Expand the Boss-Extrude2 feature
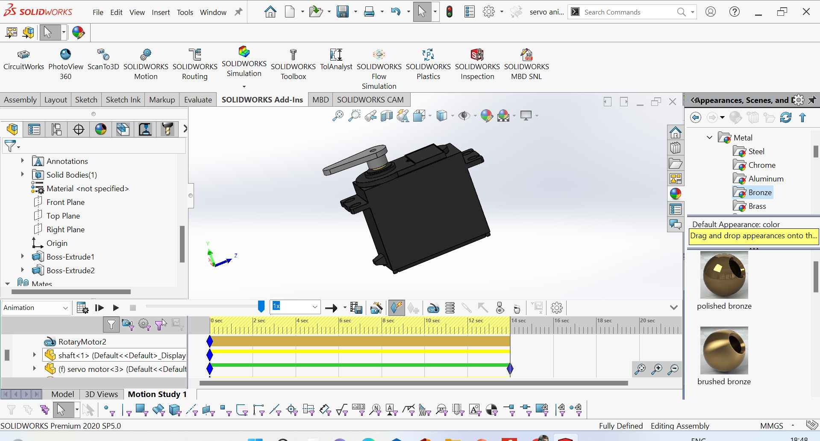The width and height of the screenshot is (820, 441). pyautogui.click(x=23, y=270)
